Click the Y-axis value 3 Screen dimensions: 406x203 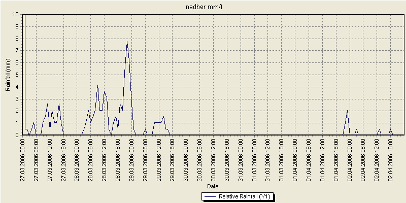(17, 99)
